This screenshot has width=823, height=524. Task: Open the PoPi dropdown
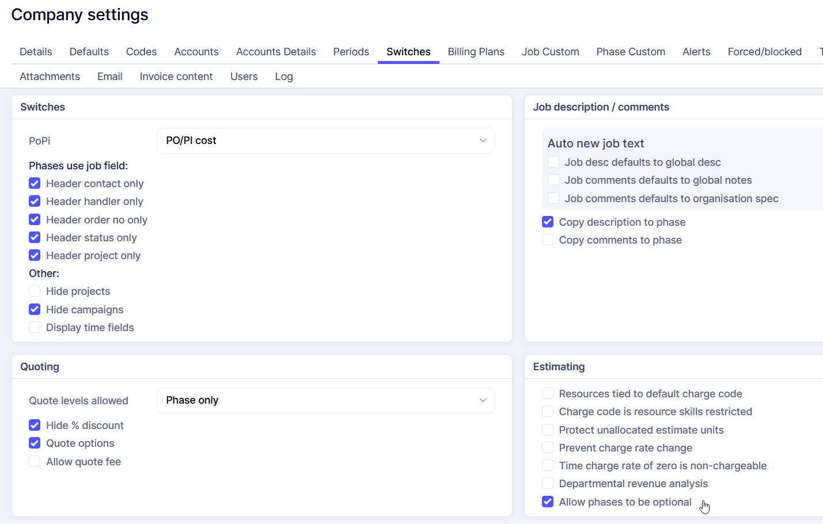(325, 141)
